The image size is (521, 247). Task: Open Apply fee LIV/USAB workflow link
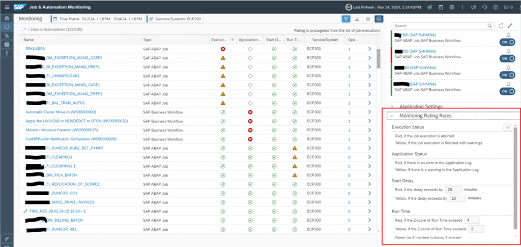pos(76,121)
